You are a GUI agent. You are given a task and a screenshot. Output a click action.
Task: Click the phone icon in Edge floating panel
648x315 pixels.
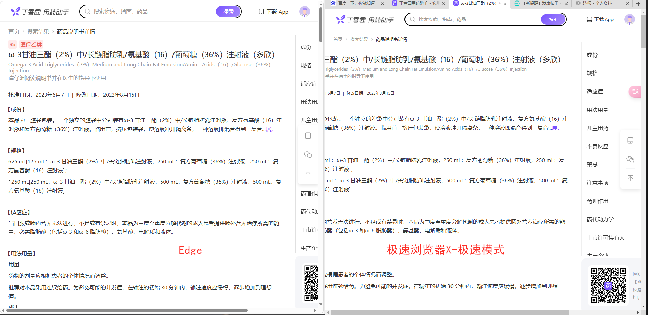coord(308,136)
